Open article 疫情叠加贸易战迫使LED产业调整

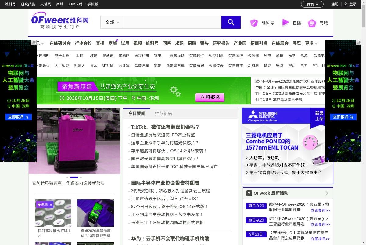point(163,135)
